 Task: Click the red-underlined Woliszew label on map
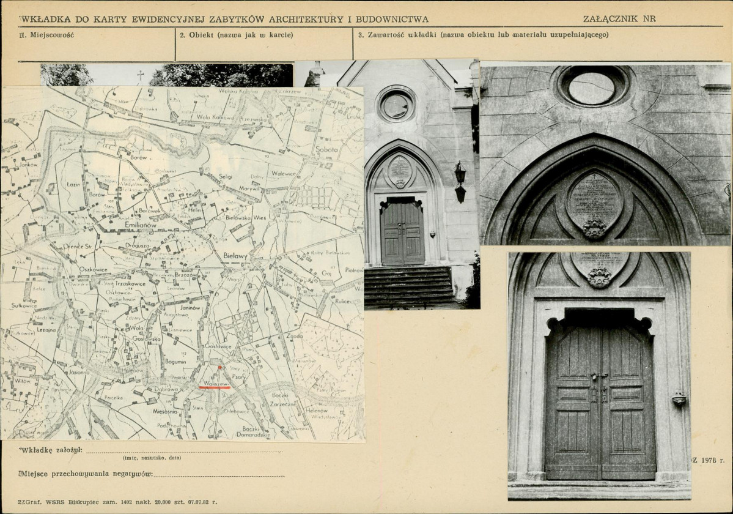pyautogui.click(x=215, y=384)
